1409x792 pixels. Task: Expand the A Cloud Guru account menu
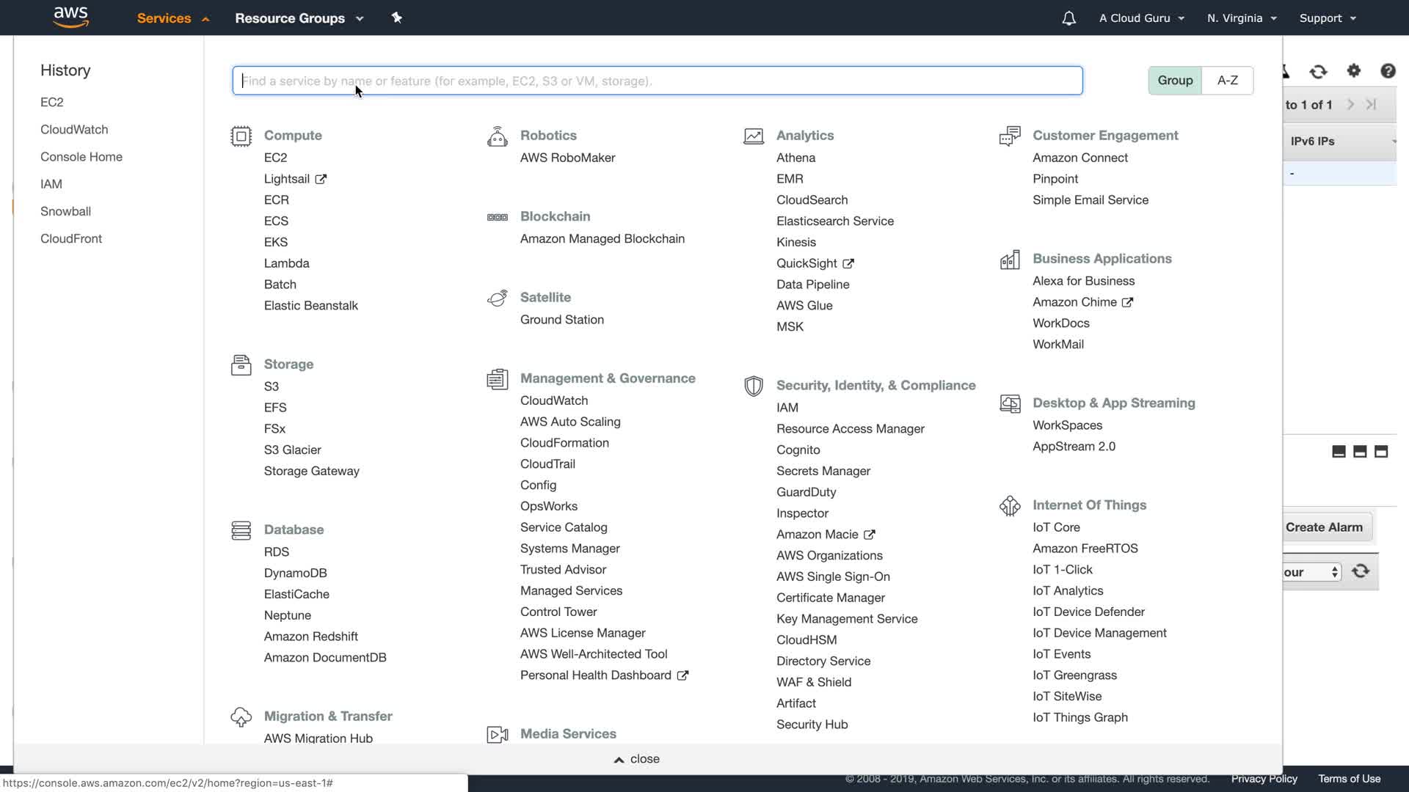click(1141, 18)
